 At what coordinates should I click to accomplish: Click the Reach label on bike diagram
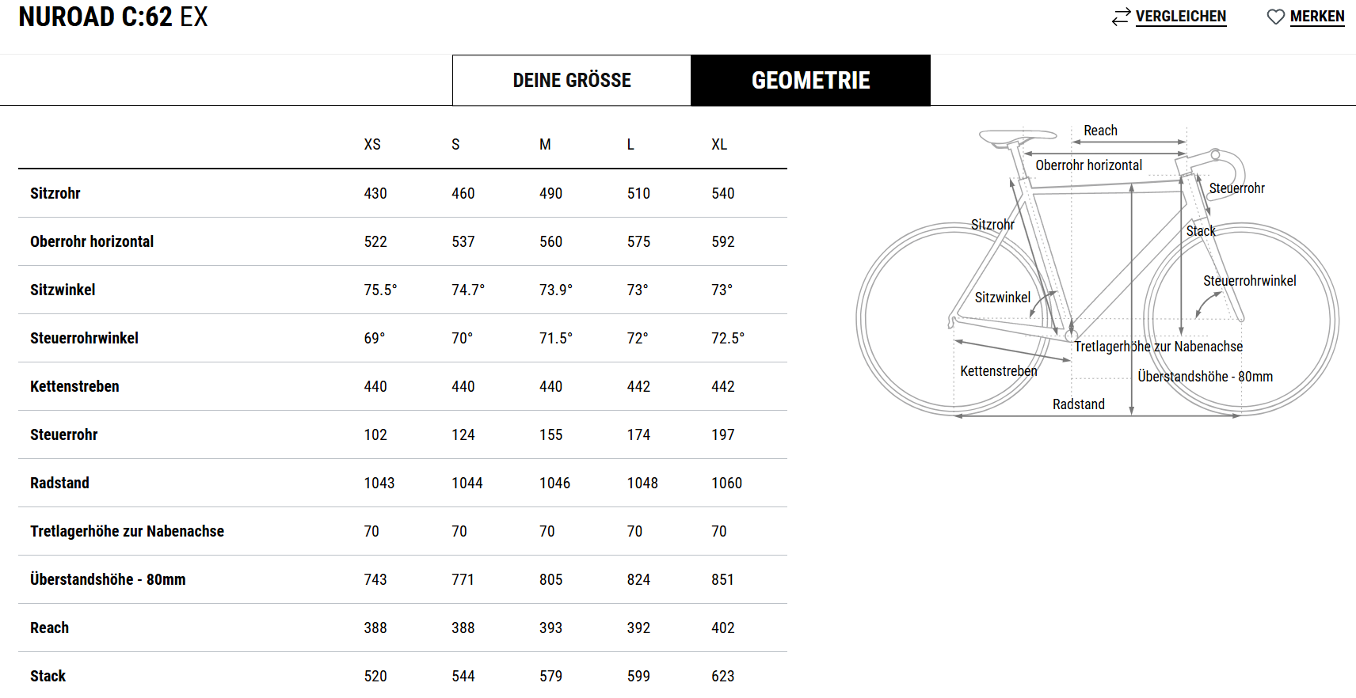pos(1100,131)
